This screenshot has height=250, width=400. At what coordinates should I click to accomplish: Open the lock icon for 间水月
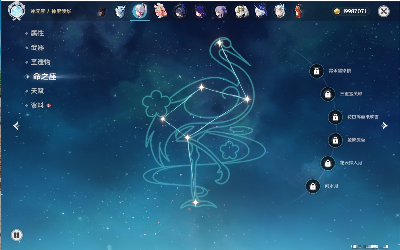tap(313, 186)
